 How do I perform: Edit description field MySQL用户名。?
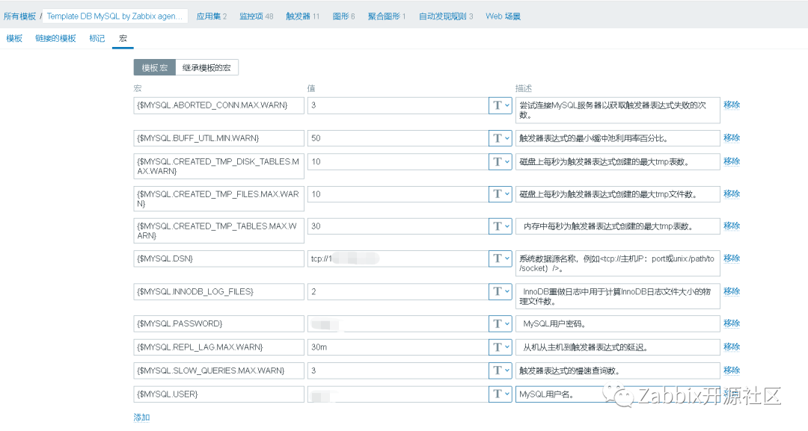617,394
